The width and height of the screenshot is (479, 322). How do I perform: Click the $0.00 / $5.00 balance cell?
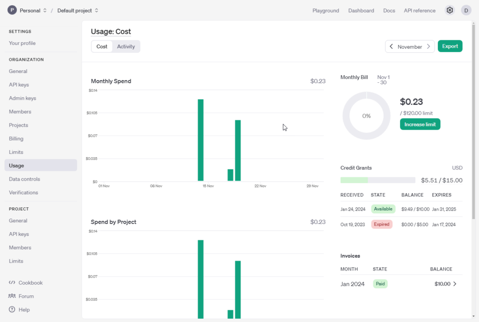point(414,225)
